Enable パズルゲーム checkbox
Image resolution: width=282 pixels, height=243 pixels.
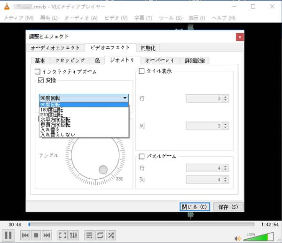(x=141, y=156)
